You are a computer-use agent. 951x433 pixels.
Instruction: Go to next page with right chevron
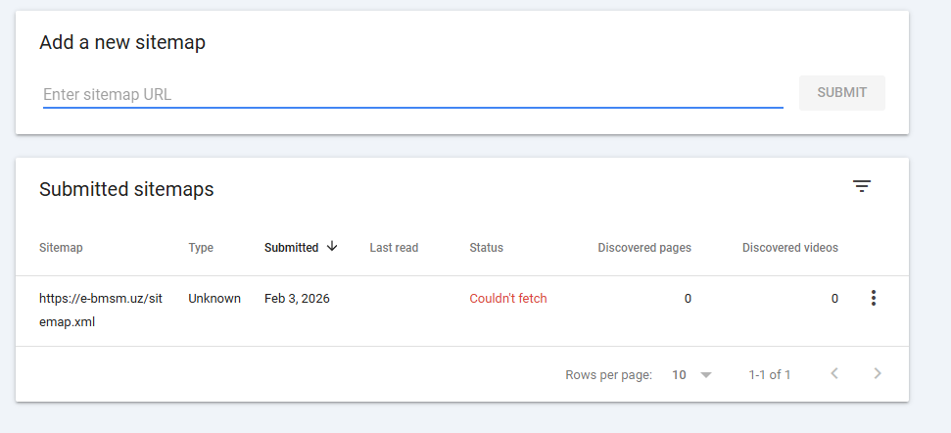click(x=878, y=373)
